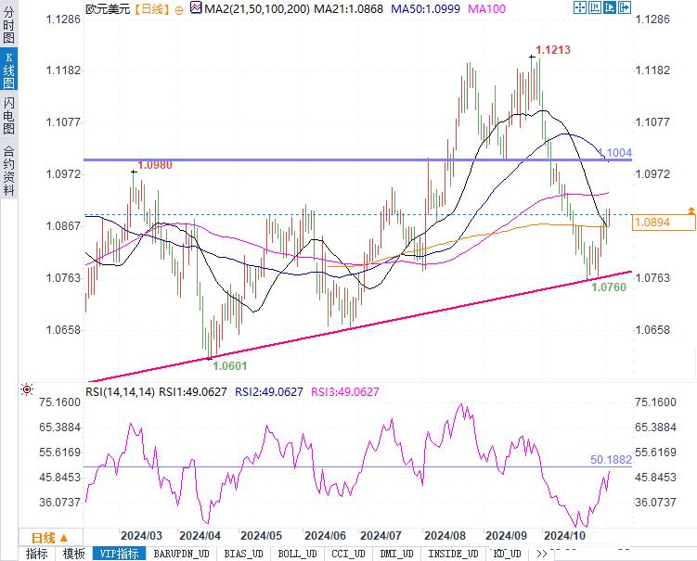Click the 2024/06 date axis label
Viewport: 697px width, 561px height.
(325, 536)
